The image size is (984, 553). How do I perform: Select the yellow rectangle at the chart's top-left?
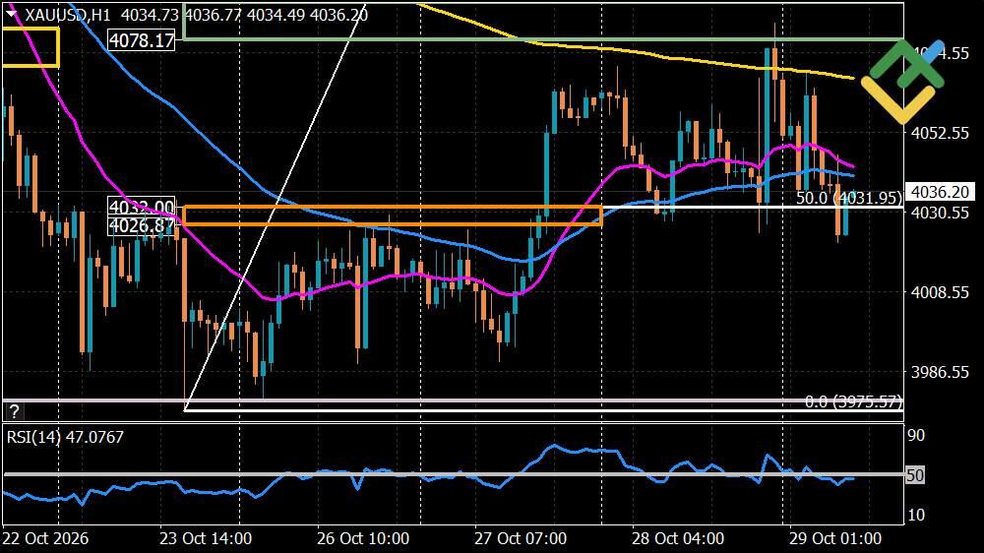tap(31, 47)
